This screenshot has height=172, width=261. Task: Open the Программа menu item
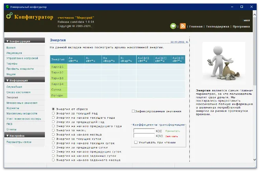click(241, 27)
